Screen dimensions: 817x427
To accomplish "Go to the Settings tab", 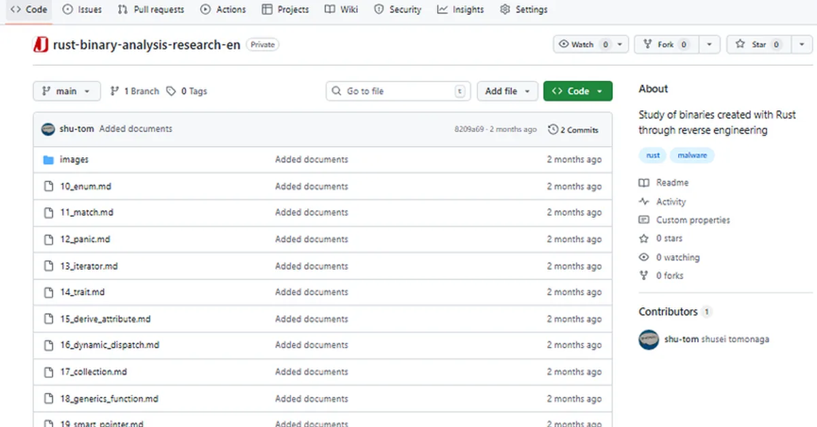I will tap(524, 10).
